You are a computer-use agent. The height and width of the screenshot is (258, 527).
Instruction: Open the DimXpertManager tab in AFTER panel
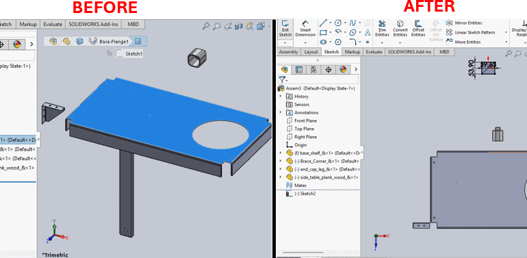329,70
